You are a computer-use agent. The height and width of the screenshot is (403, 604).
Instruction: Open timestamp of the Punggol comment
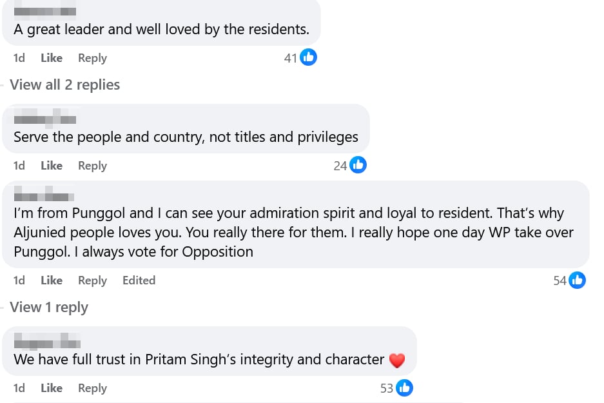[19, 280]
